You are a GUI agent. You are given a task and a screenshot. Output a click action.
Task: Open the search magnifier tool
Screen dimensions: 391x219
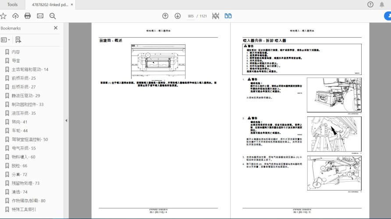53,16
